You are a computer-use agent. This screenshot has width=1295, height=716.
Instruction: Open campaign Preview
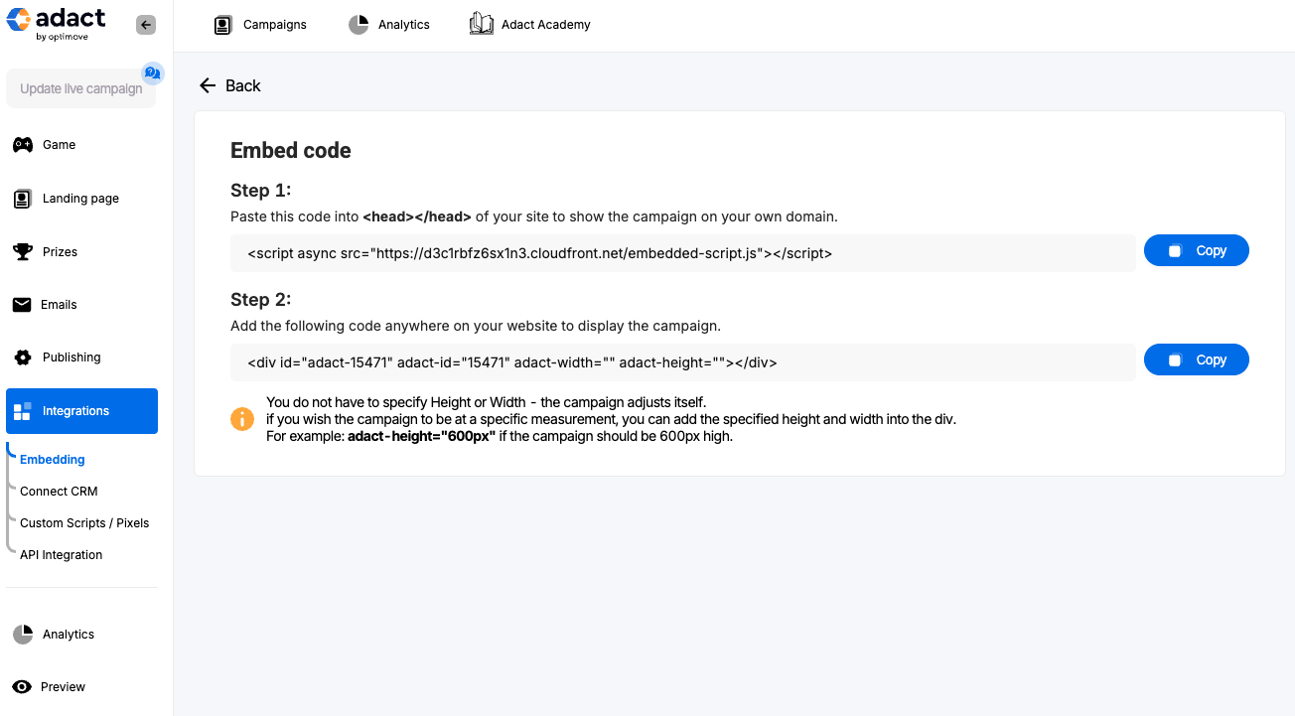click(81, 687)
